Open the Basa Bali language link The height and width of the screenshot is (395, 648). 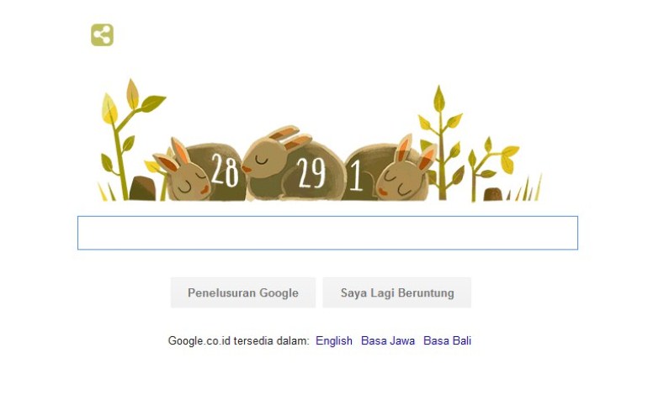point(447,340)
